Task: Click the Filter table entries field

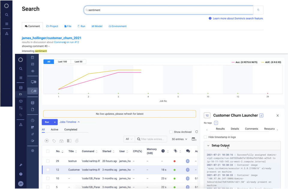Action: pyautogui.click(x=152, y=139)
